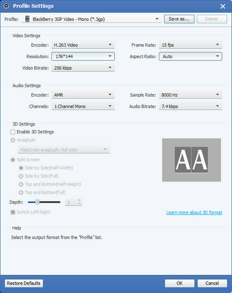Increase Depth with the up stepper arrow
The height and width of the screenshot is (293, 232).
[79, 200]
